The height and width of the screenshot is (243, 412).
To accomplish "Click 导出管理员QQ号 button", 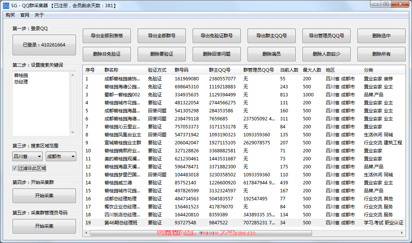I will click(x=326, y=36).
